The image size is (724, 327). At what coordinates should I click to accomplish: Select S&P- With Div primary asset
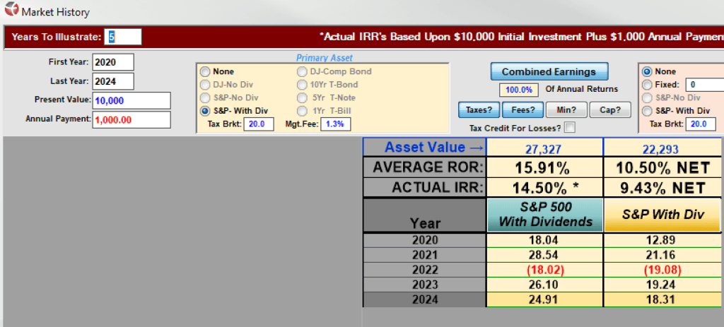point(204,111)
